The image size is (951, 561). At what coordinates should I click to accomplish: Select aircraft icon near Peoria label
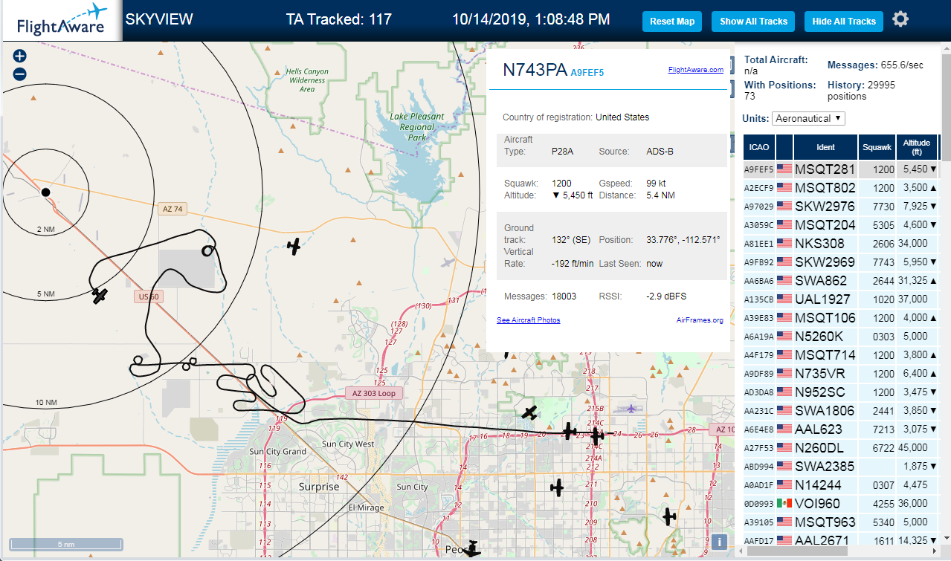[471, 548]
